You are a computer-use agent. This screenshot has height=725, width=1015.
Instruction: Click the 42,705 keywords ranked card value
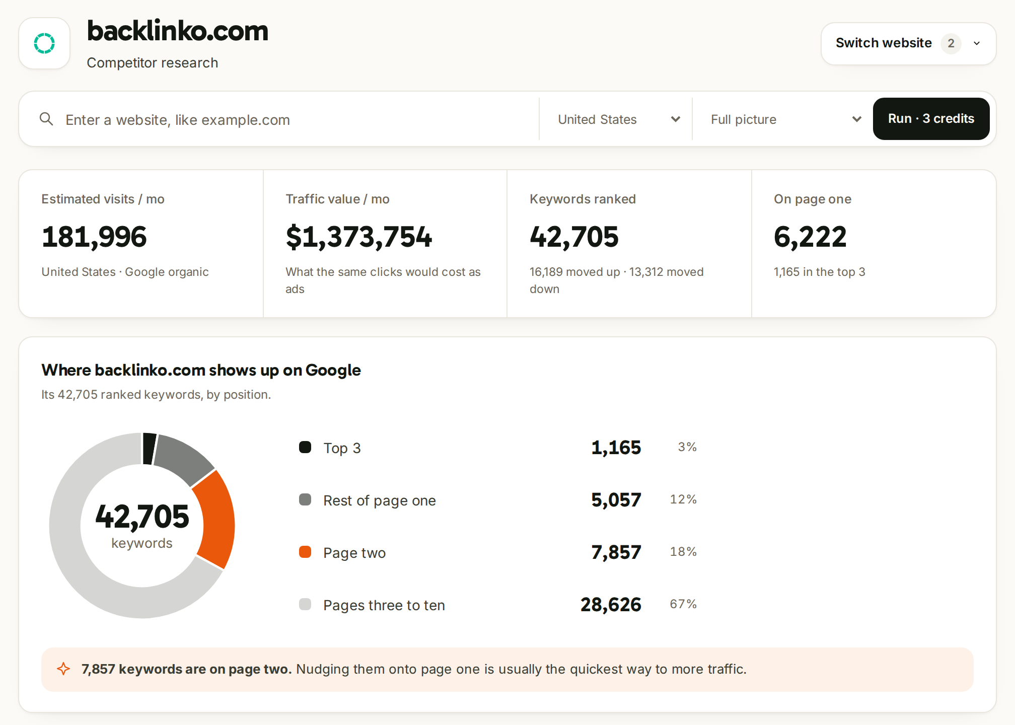coord(574,237)
